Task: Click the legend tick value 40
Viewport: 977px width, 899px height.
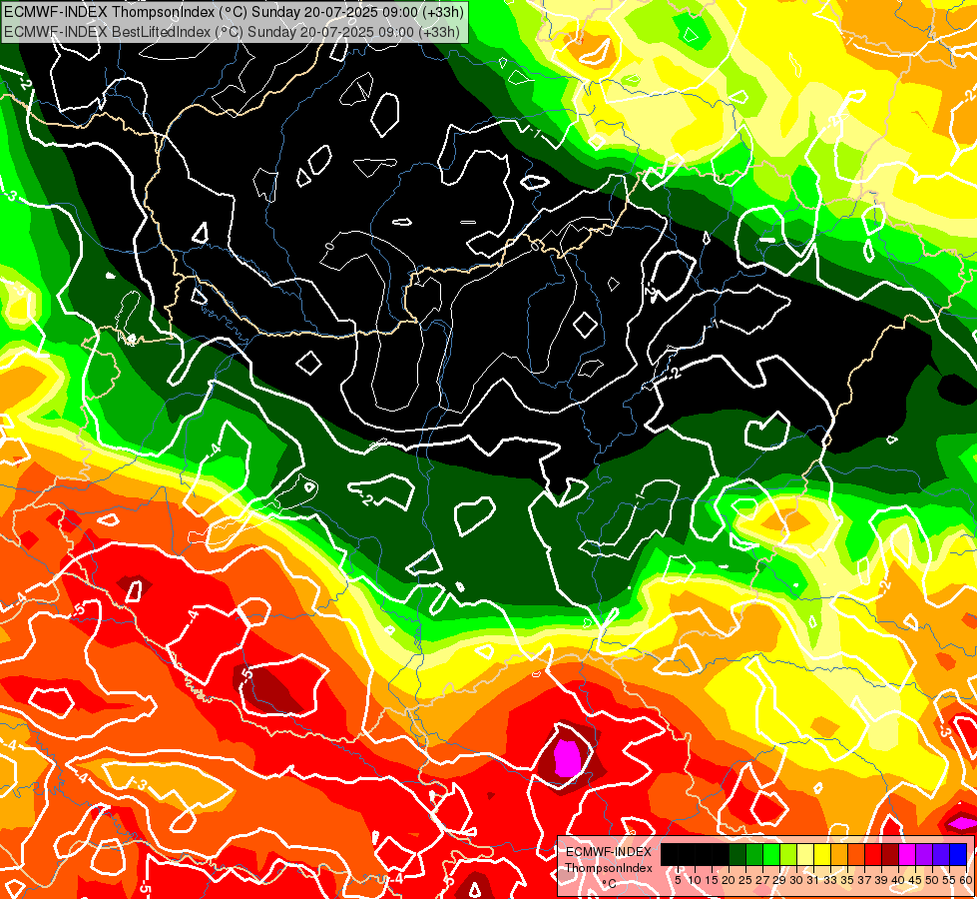Action: coord(898,880)
